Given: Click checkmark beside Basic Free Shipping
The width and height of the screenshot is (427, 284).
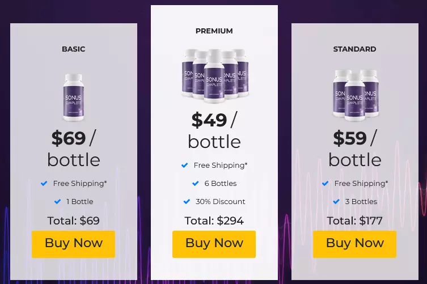Looking at the screenshot, I should pyautogui.click(x=44, y=184).
